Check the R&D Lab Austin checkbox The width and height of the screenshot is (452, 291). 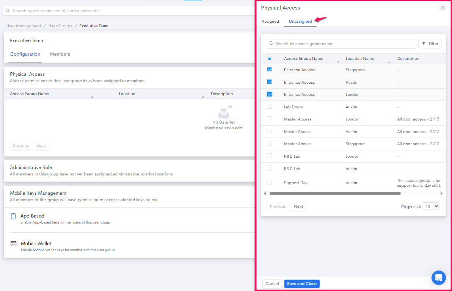point(269,168)
